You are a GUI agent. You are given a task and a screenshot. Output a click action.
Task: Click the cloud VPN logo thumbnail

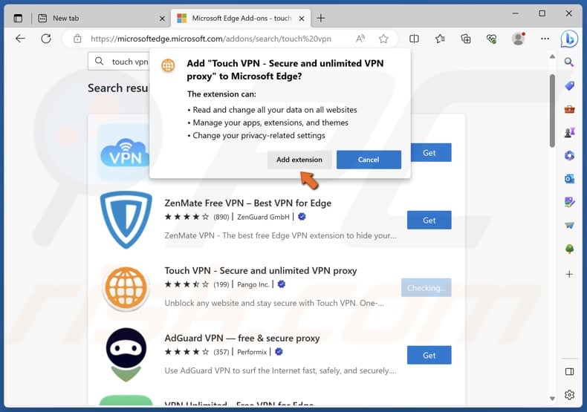pos(125,153)
